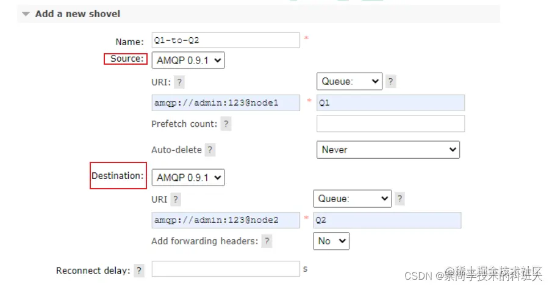The image size is (552, 287).
Task: Open Add forwarding headers No dropdown
Action: (x=331, y=241)
